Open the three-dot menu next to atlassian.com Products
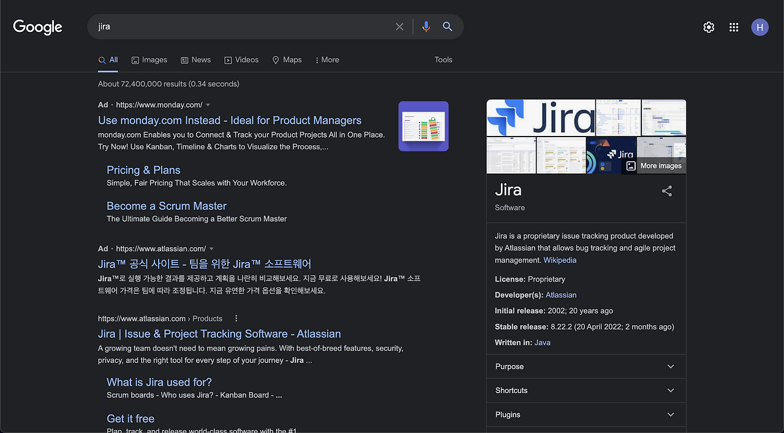The image size is (784, 433). click(236, 318)
